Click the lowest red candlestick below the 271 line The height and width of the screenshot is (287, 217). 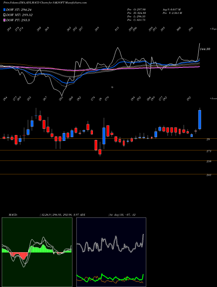[x=100, y=152]
